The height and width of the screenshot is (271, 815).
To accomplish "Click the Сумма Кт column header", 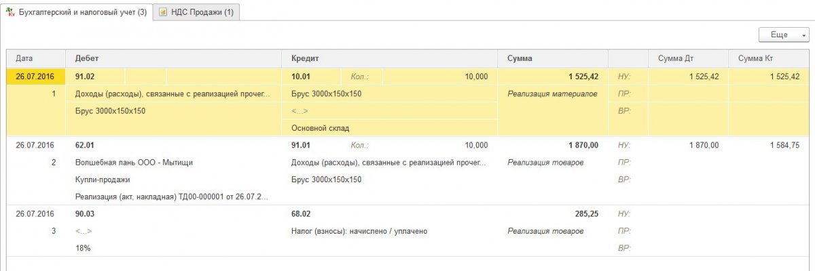I will click(768, 59).
